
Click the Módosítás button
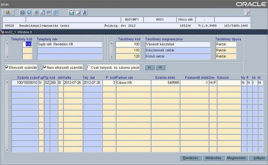click(213, 158)
